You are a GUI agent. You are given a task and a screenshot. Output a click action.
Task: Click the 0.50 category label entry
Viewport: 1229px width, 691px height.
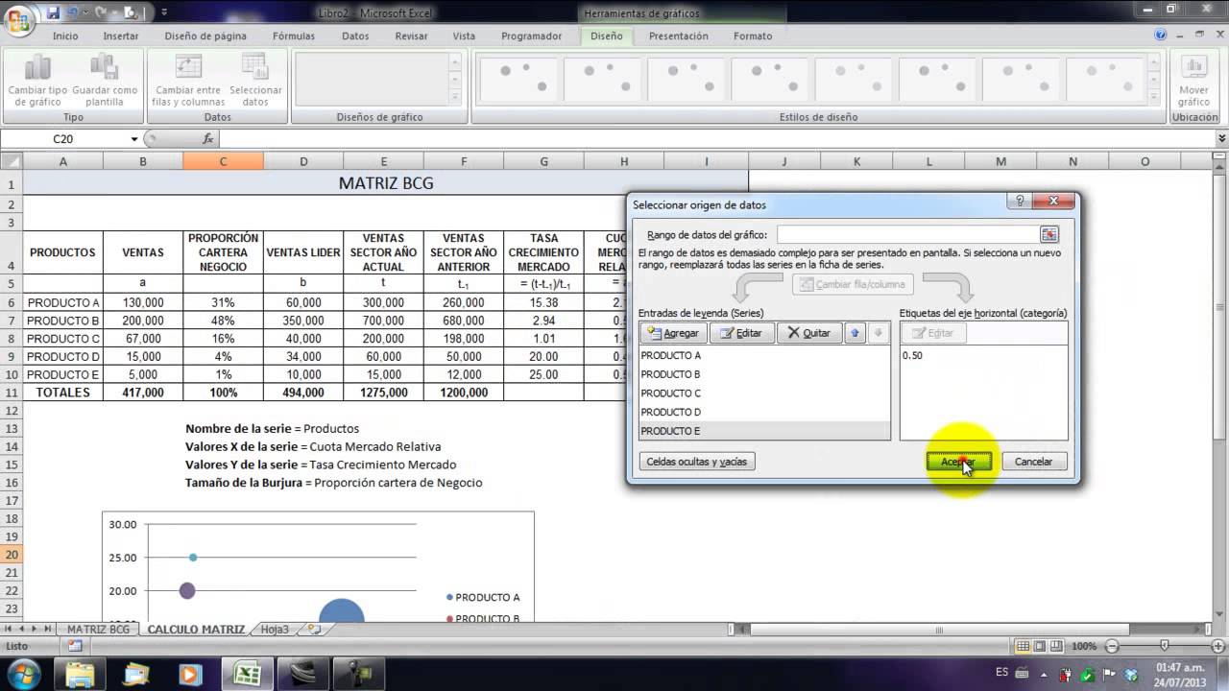912,355
